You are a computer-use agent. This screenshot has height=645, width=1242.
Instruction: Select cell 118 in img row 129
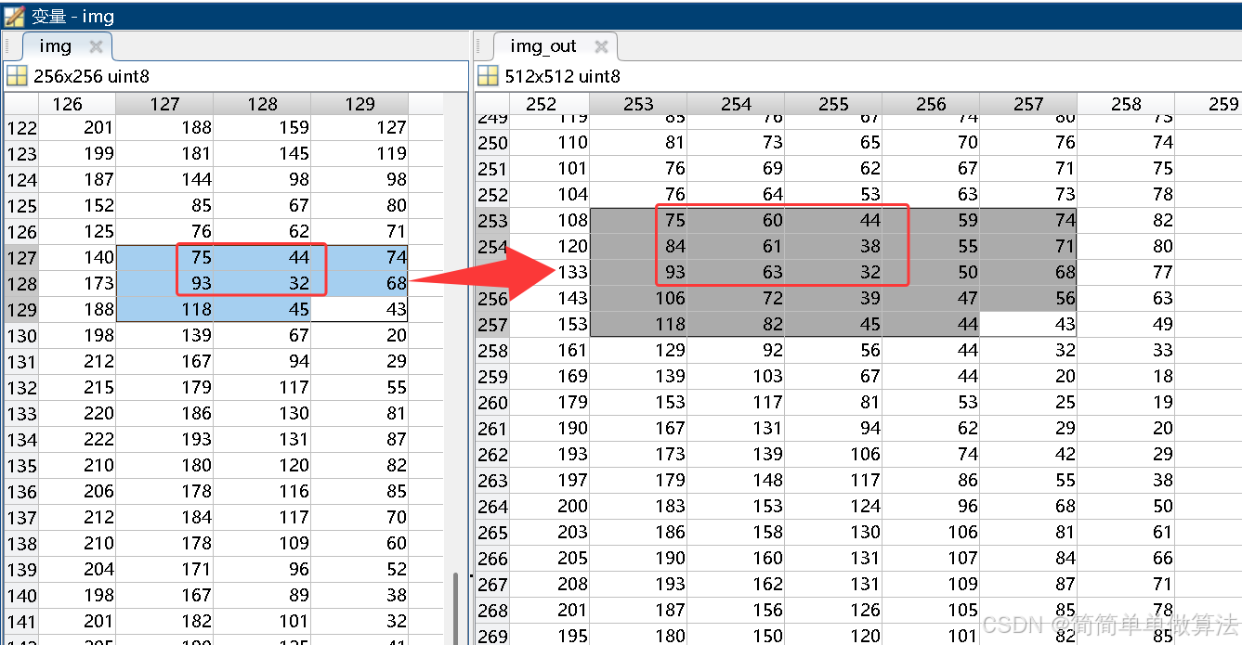click(x=164, y=309)
